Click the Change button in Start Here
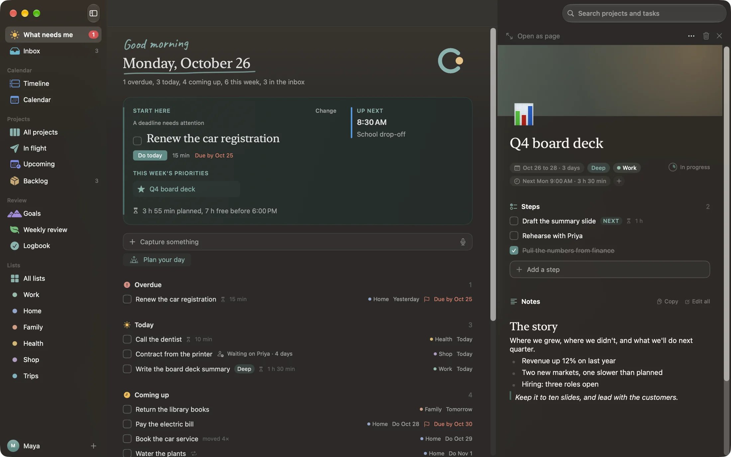Image resolution: width=731 pixels, height=457 pixels. (326, 111)
